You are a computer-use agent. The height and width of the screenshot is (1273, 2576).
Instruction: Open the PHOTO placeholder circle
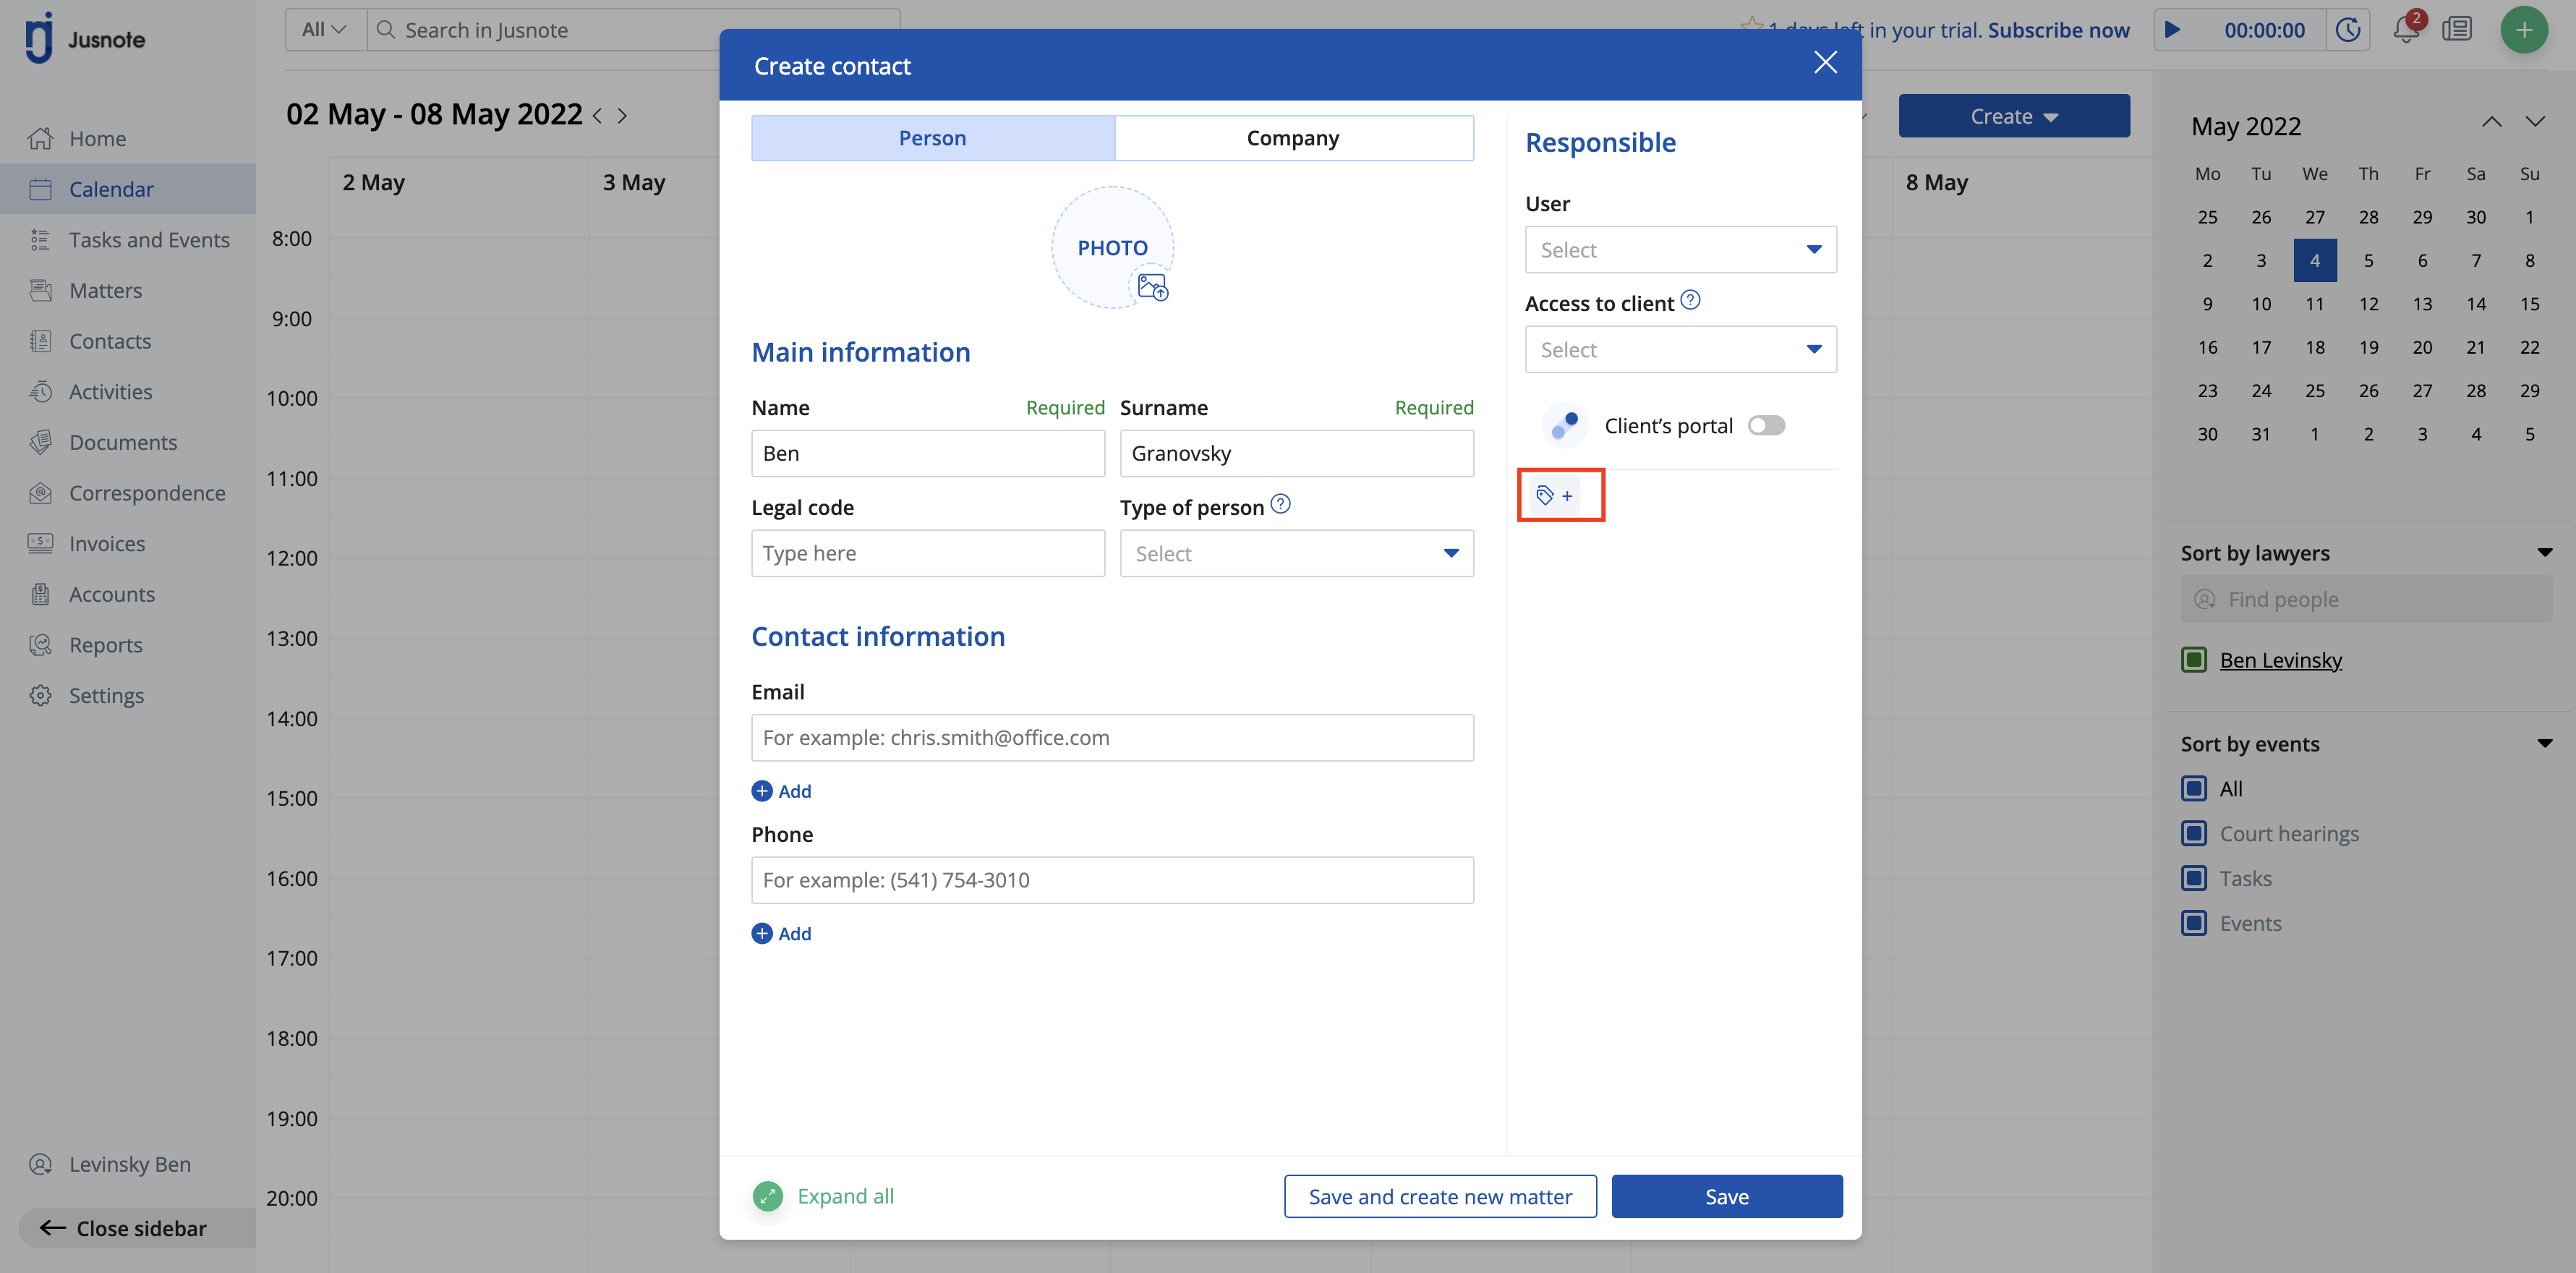pos(1112,247)
